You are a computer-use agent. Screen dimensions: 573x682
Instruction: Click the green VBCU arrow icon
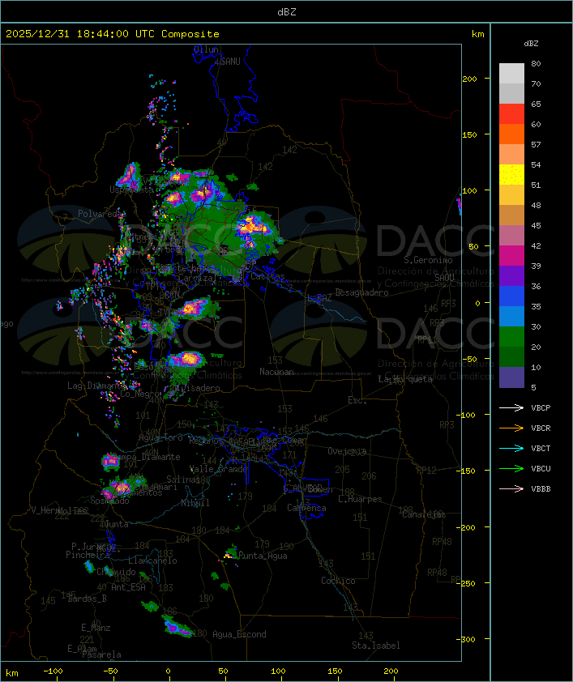(511, 469)
